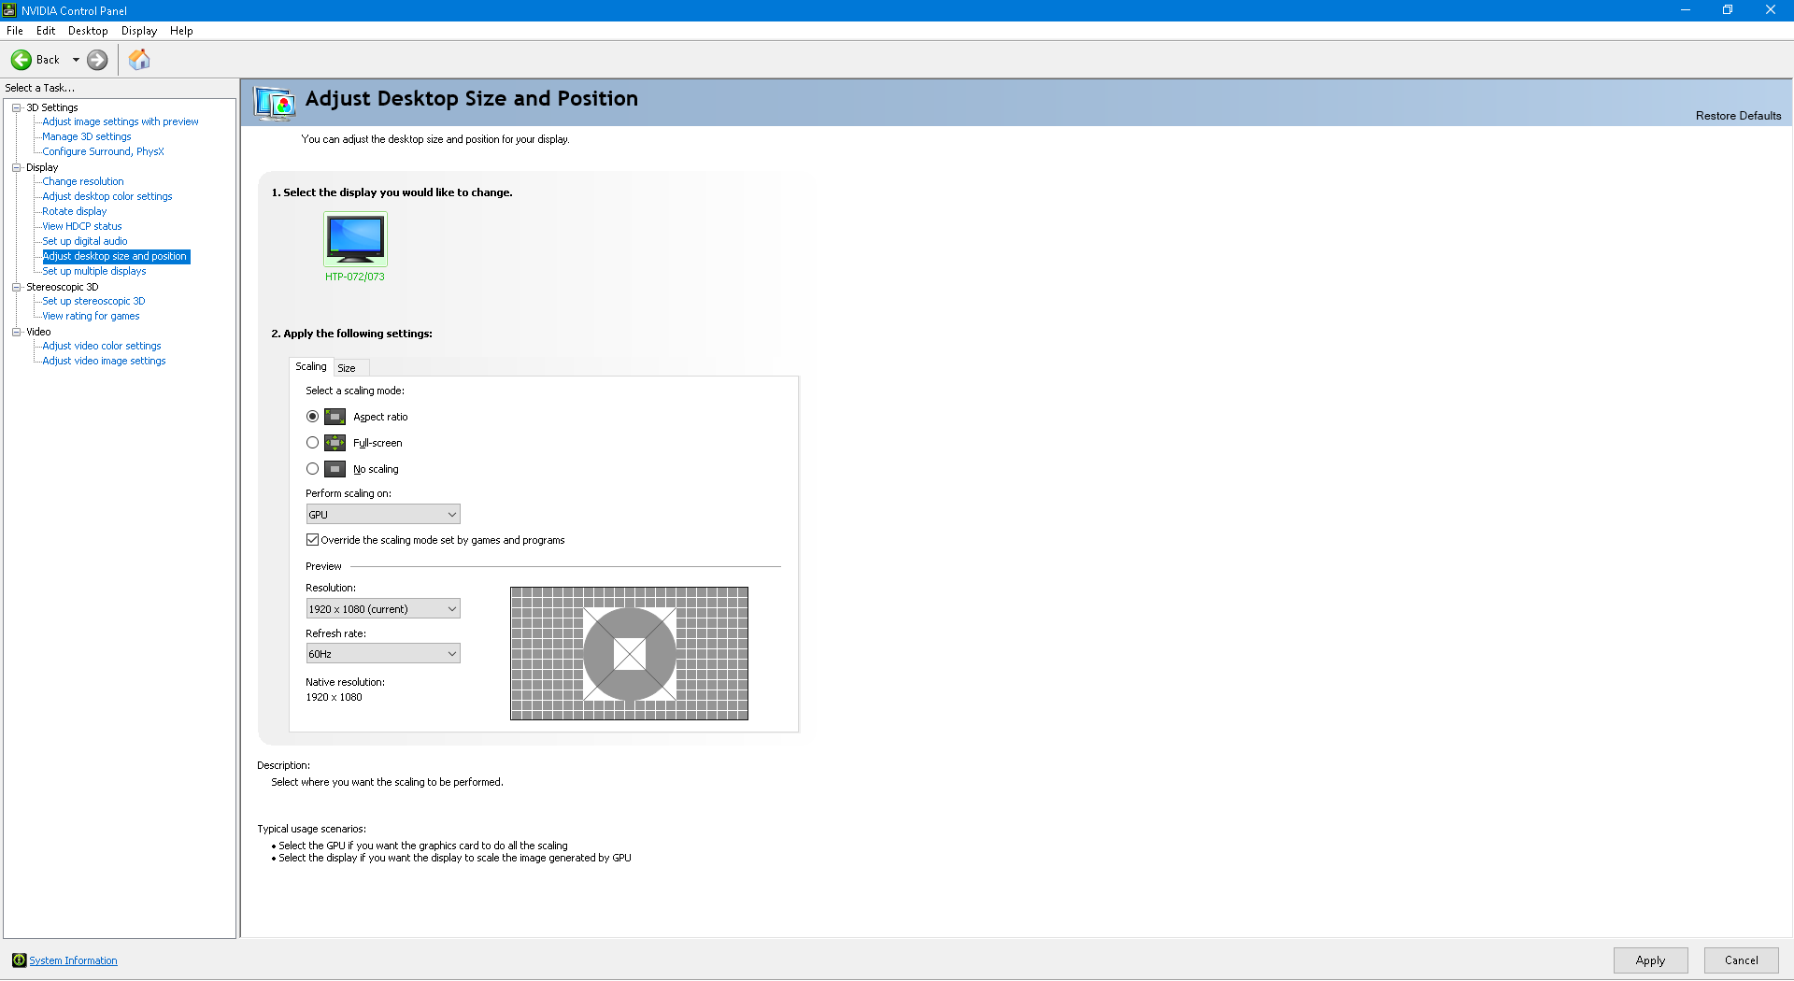Screen dimensions: 1794x981
Task: Open View rating for games task
Action: click(91, 316)
